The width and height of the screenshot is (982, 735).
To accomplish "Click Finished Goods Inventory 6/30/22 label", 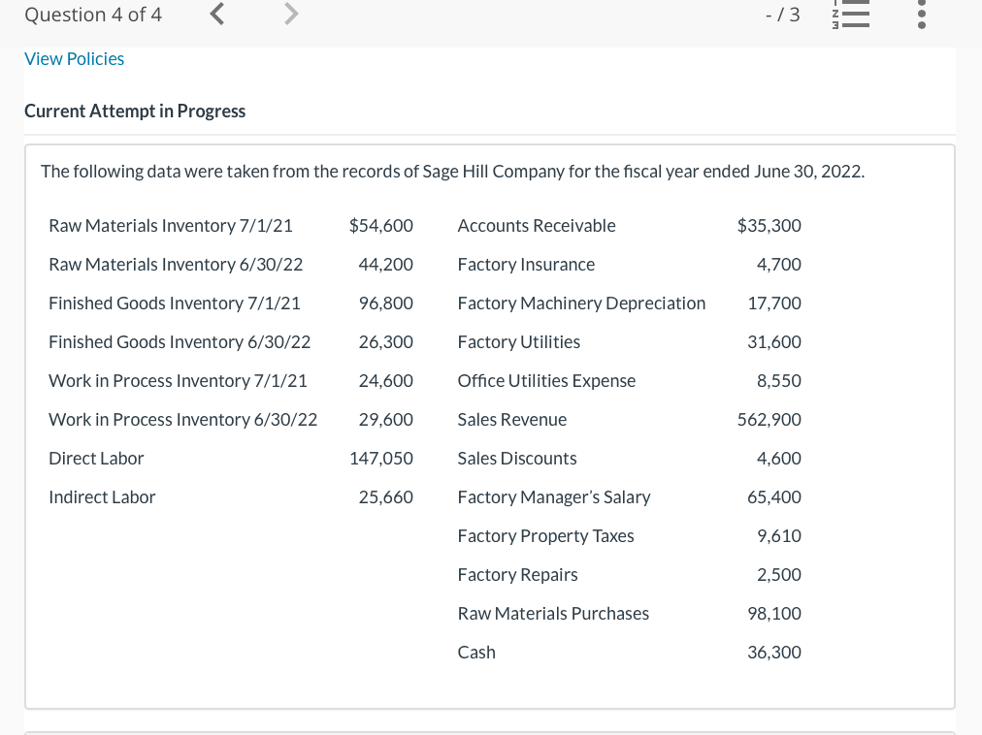I will click(x=180, y=342).
